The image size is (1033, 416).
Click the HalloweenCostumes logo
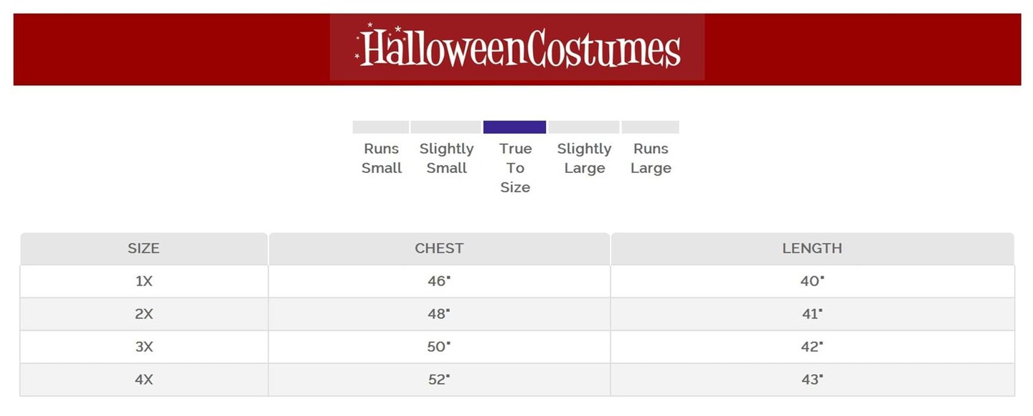[x=517, y=47]
